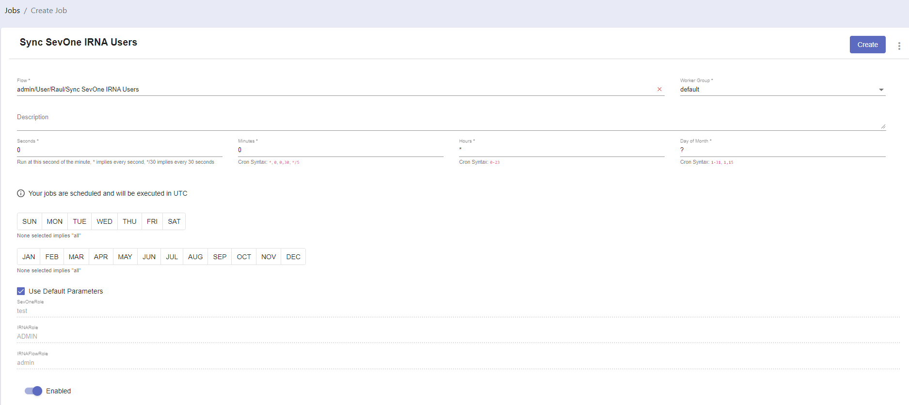Click the Create button
The height and width of the screenshot is (405, 909).
(867, 45)
